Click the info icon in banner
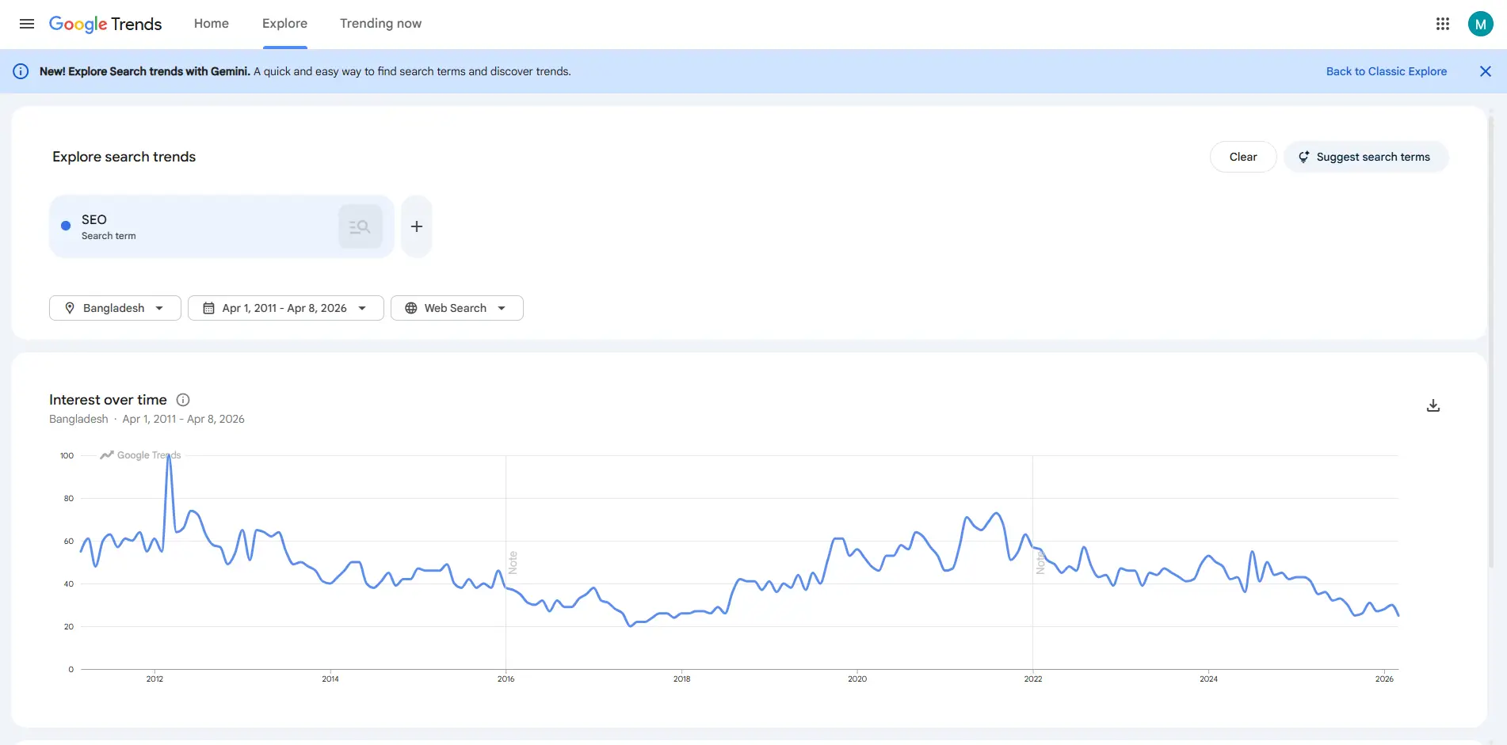This screenshot has height=745, width=1507. [21, 71]
